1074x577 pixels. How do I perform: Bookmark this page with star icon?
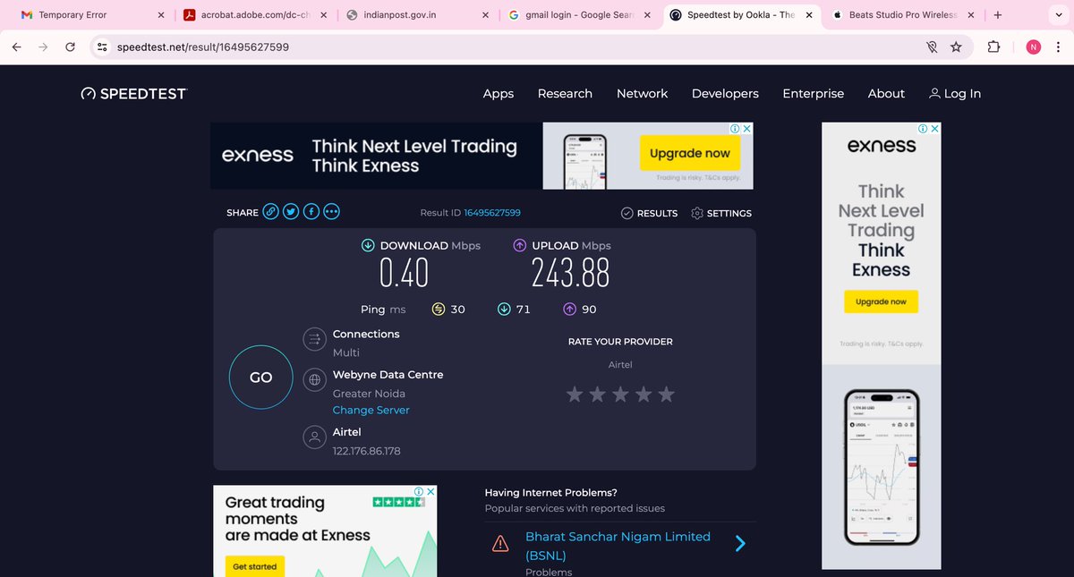pyautogui.click(x=956, y=47)
